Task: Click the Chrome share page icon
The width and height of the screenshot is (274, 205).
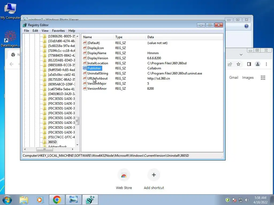Action: point(230,64)
